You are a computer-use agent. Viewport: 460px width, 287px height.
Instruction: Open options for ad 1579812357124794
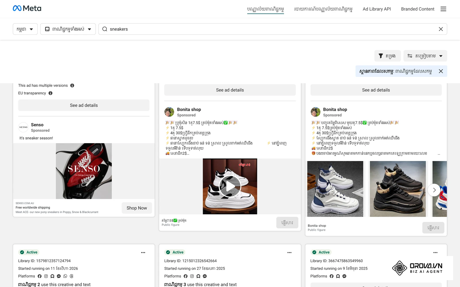143,253
